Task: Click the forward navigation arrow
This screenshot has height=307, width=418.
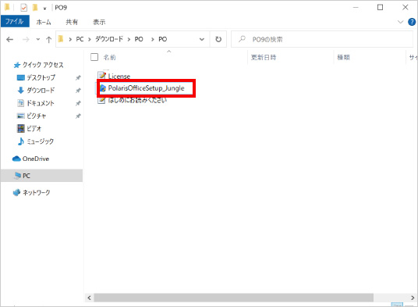Action: [26, 40]
